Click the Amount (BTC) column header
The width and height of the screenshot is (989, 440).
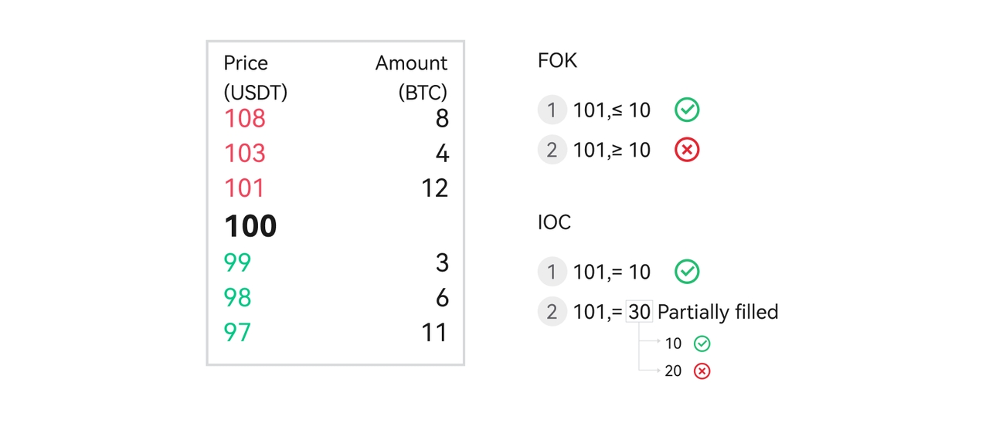tap(412, 78)
